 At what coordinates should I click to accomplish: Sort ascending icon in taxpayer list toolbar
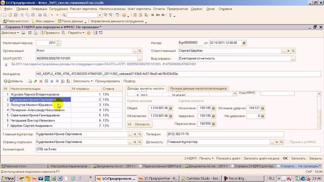[63, 81]
